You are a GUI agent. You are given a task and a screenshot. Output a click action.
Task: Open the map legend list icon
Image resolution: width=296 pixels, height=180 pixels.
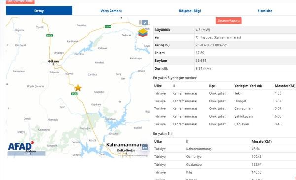[x=145, y=147]
